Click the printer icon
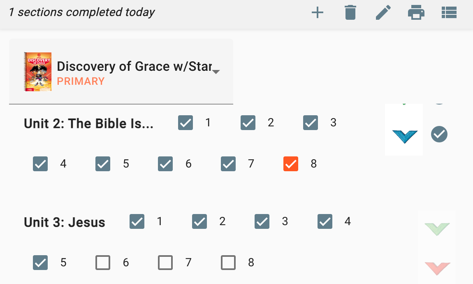This screenshot has width=473, height=284. [x=416, y=13]
